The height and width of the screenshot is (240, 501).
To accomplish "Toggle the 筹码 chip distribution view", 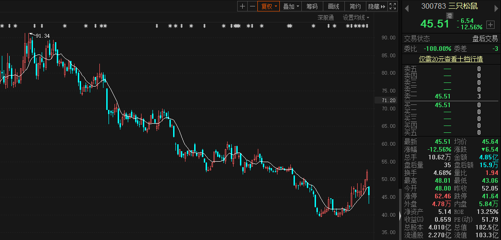I will [x=312, y=6].
